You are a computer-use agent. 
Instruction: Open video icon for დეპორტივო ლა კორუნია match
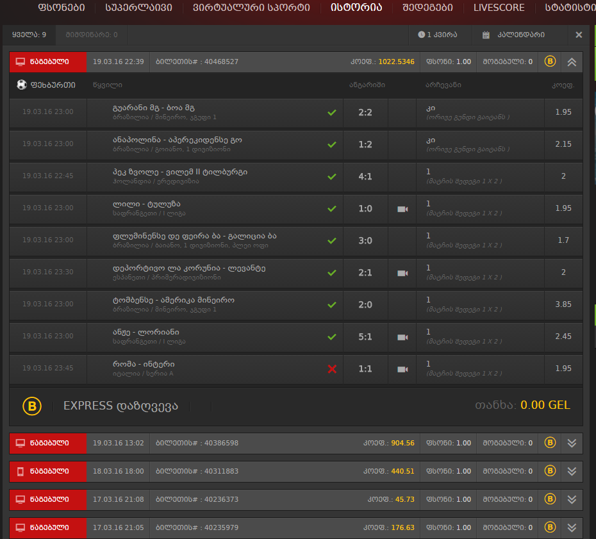pos(402,273)
